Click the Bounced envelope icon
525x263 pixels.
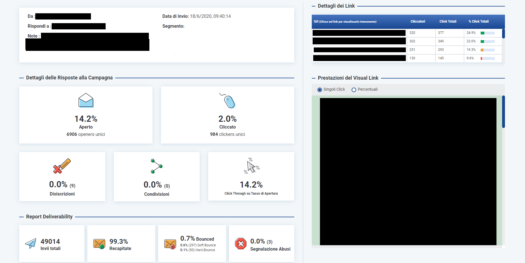click(x=170, y=244)
